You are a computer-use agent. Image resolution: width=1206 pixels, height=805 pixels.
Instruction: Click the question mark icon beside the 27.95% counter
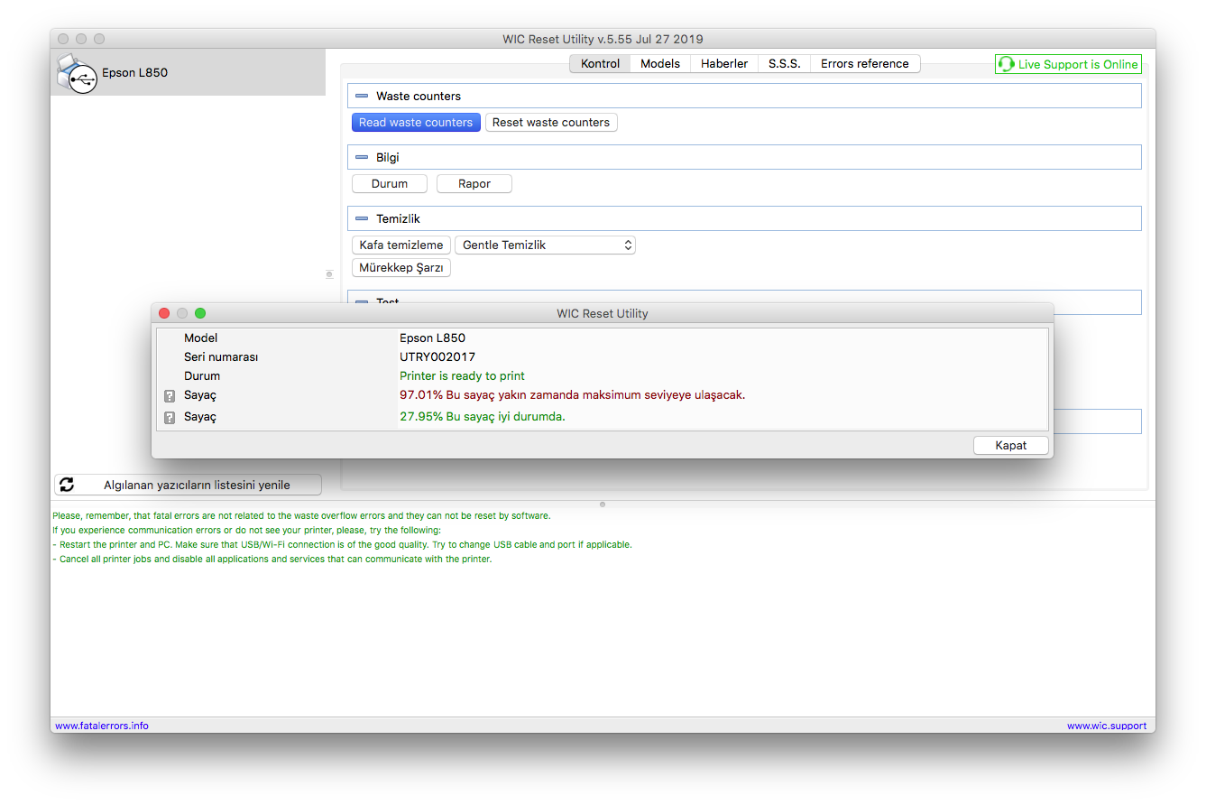[170, 418]
